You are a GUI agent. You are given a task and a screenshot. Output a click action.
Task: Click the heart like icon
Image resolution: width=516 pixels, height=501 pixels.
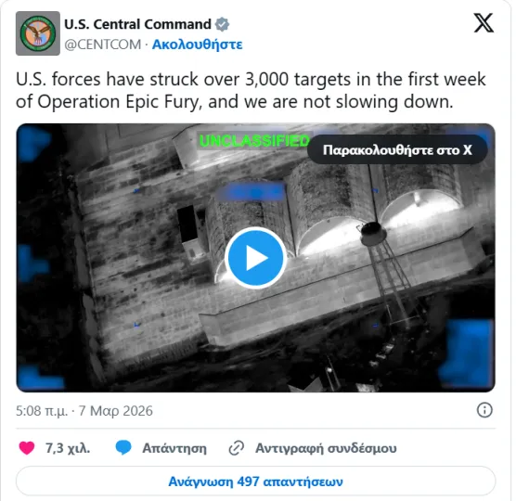tap(27, 448)
